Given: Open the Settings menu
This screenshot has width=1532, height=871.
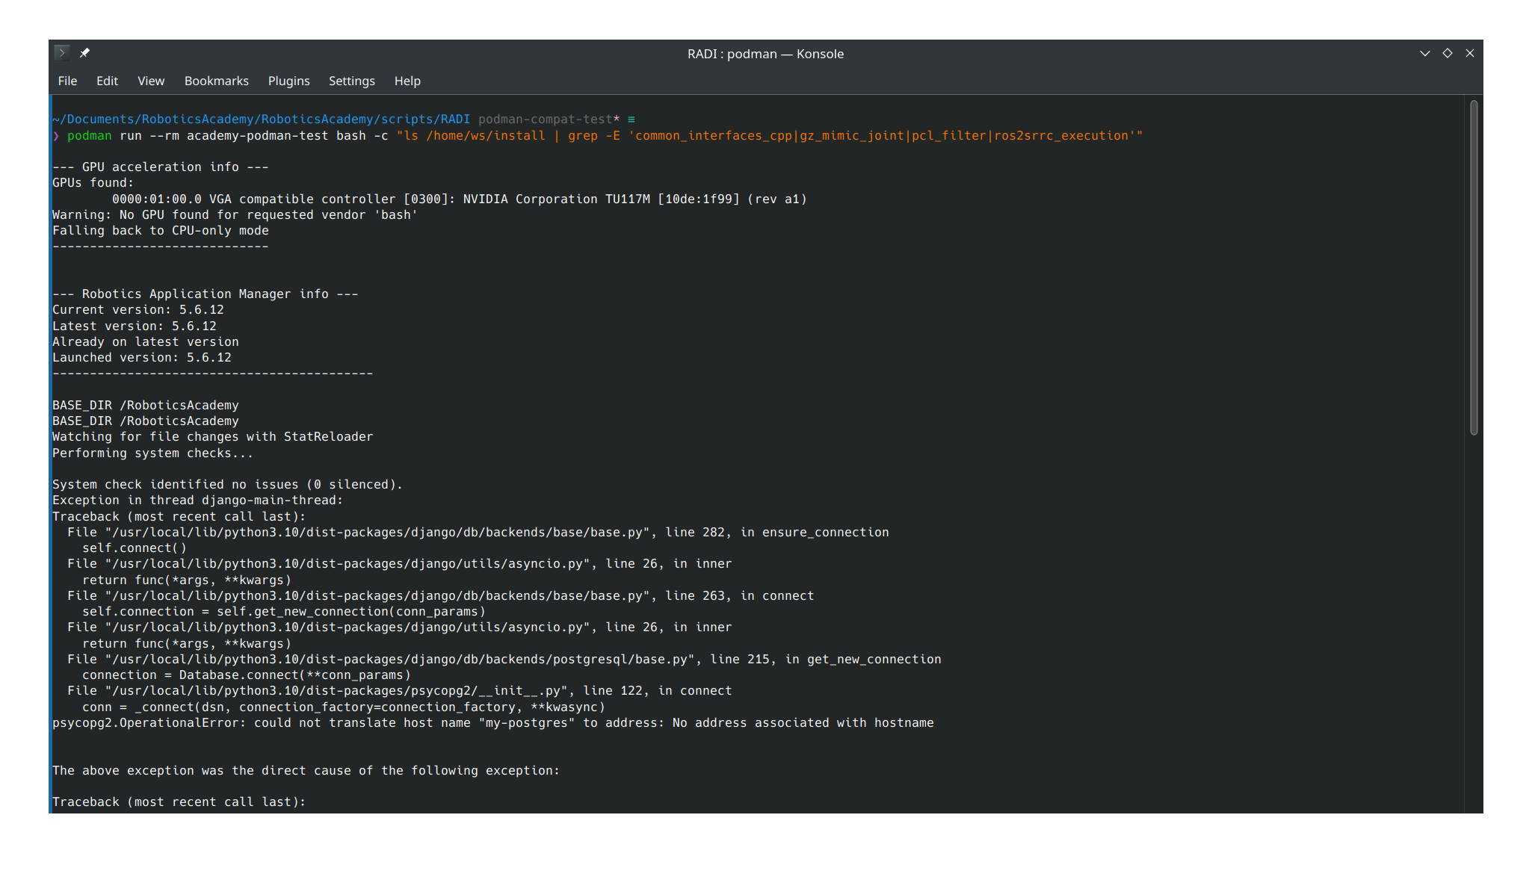Looking at the screenshot, I should click(352, 81).
